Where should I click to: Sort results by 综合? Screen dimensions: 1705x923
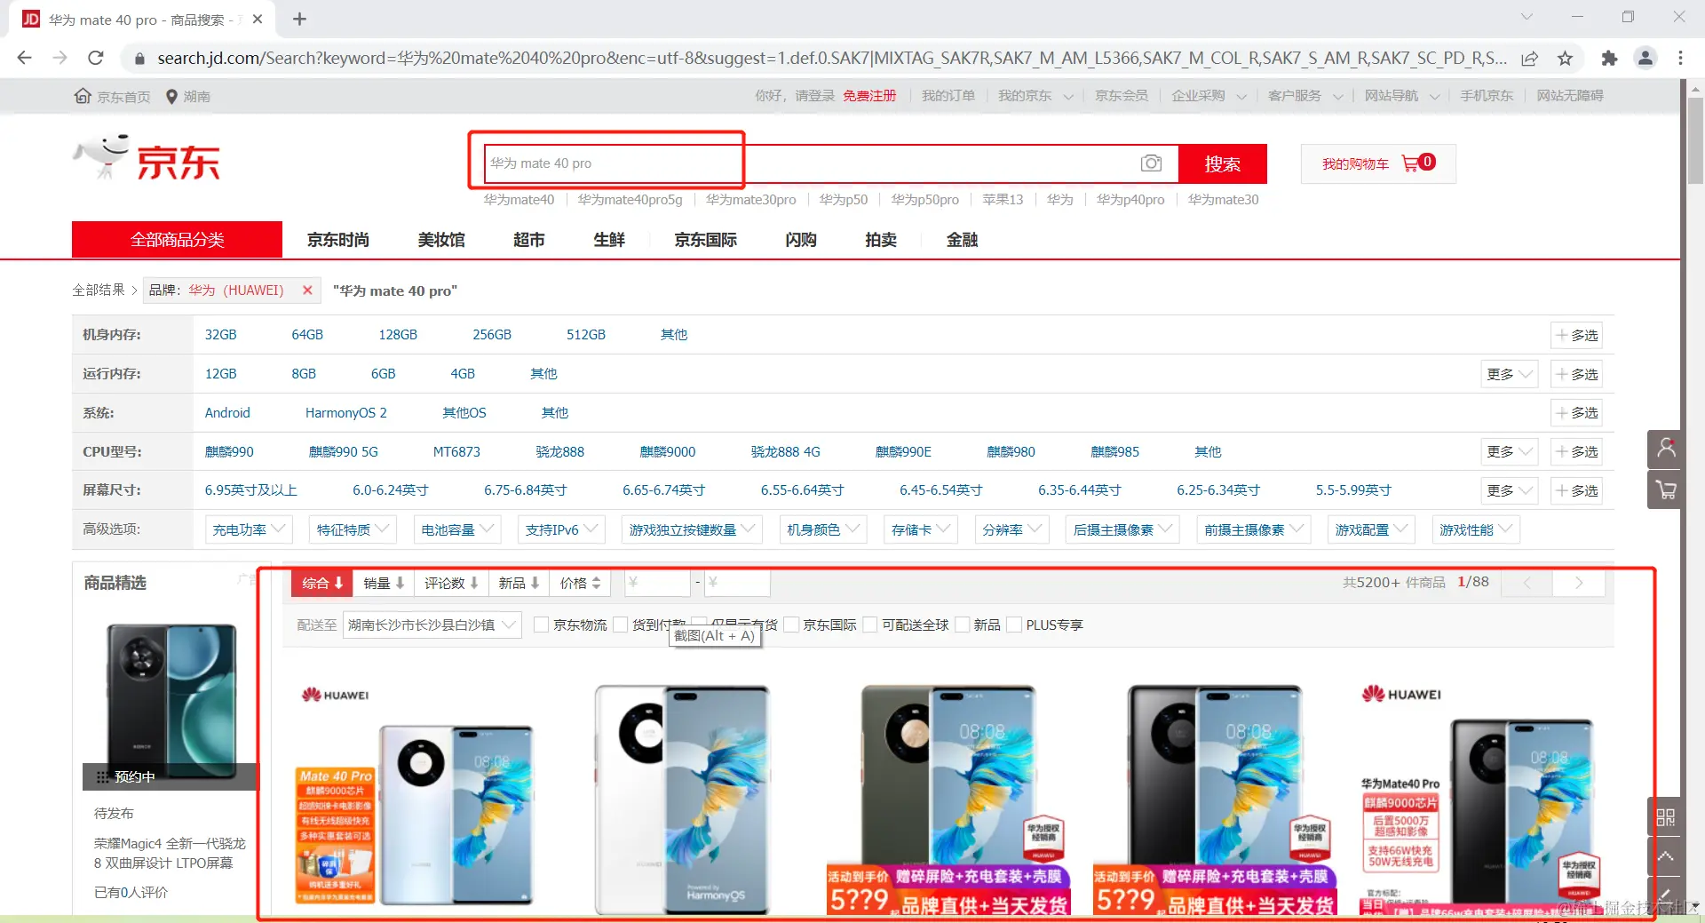click(322, 583)
